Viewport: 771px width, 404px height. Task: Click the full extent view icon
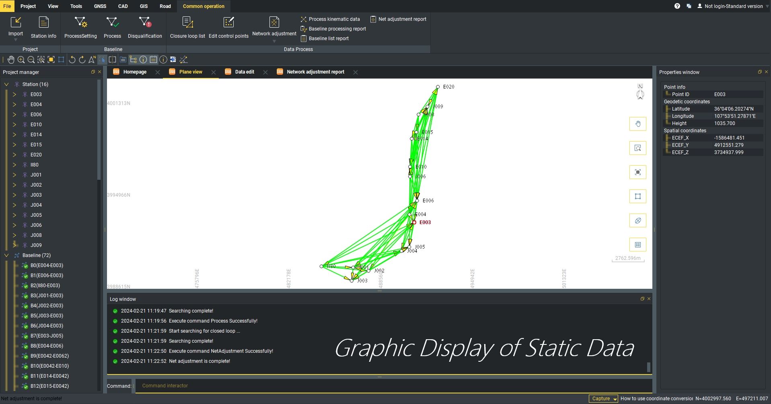click(51, 60)
